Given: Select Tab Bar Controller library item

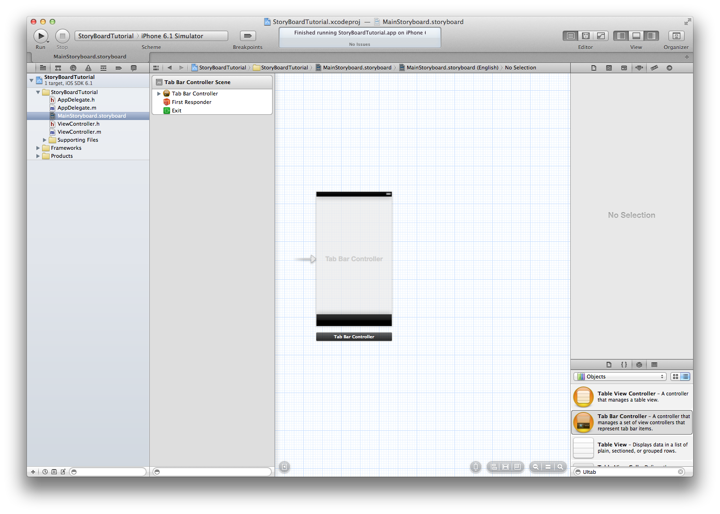Looking at the screenshot, I should 632,422.
